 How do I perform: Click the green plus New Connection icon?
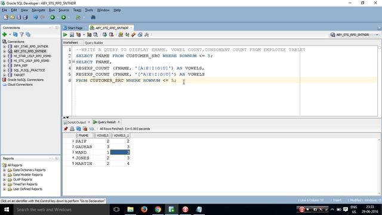(x=4, y=35)
